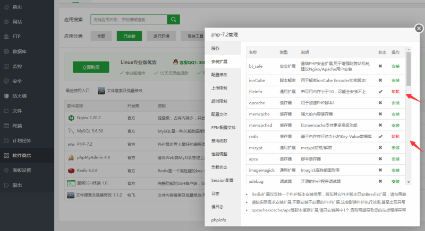Filter apps by 运行环境 category
Screen dimensions: 425x231
161,36
